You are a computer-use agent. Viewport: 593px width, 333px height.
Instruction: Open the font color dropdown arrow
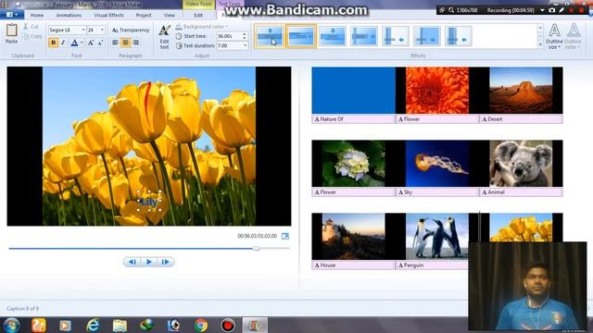pos(82,43)
